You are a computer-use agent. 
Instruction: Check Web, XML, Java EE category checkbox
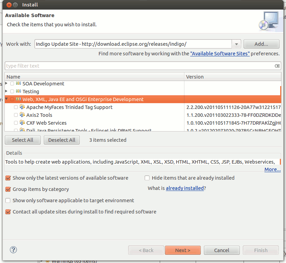click(12, 99)
